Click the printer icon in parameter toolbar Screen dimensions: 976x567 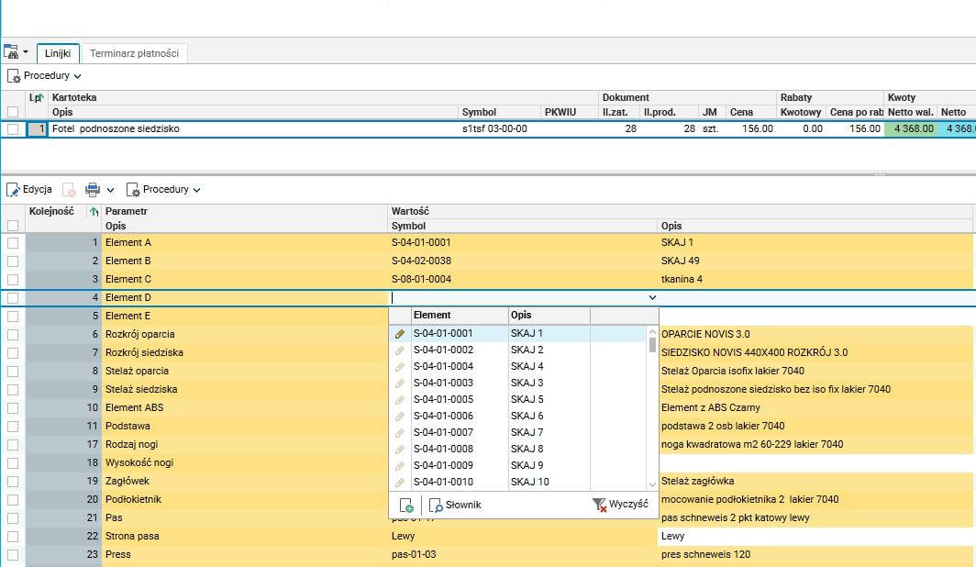[93, 190]
